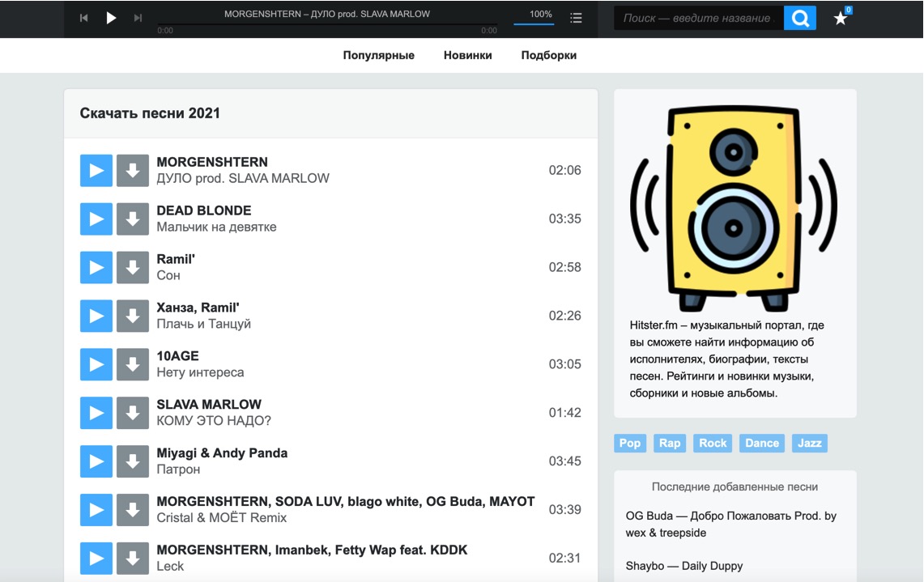This screenshot has height=582, width=924.
Task: Select the Jazz genre tag
Action: point(809,443)
